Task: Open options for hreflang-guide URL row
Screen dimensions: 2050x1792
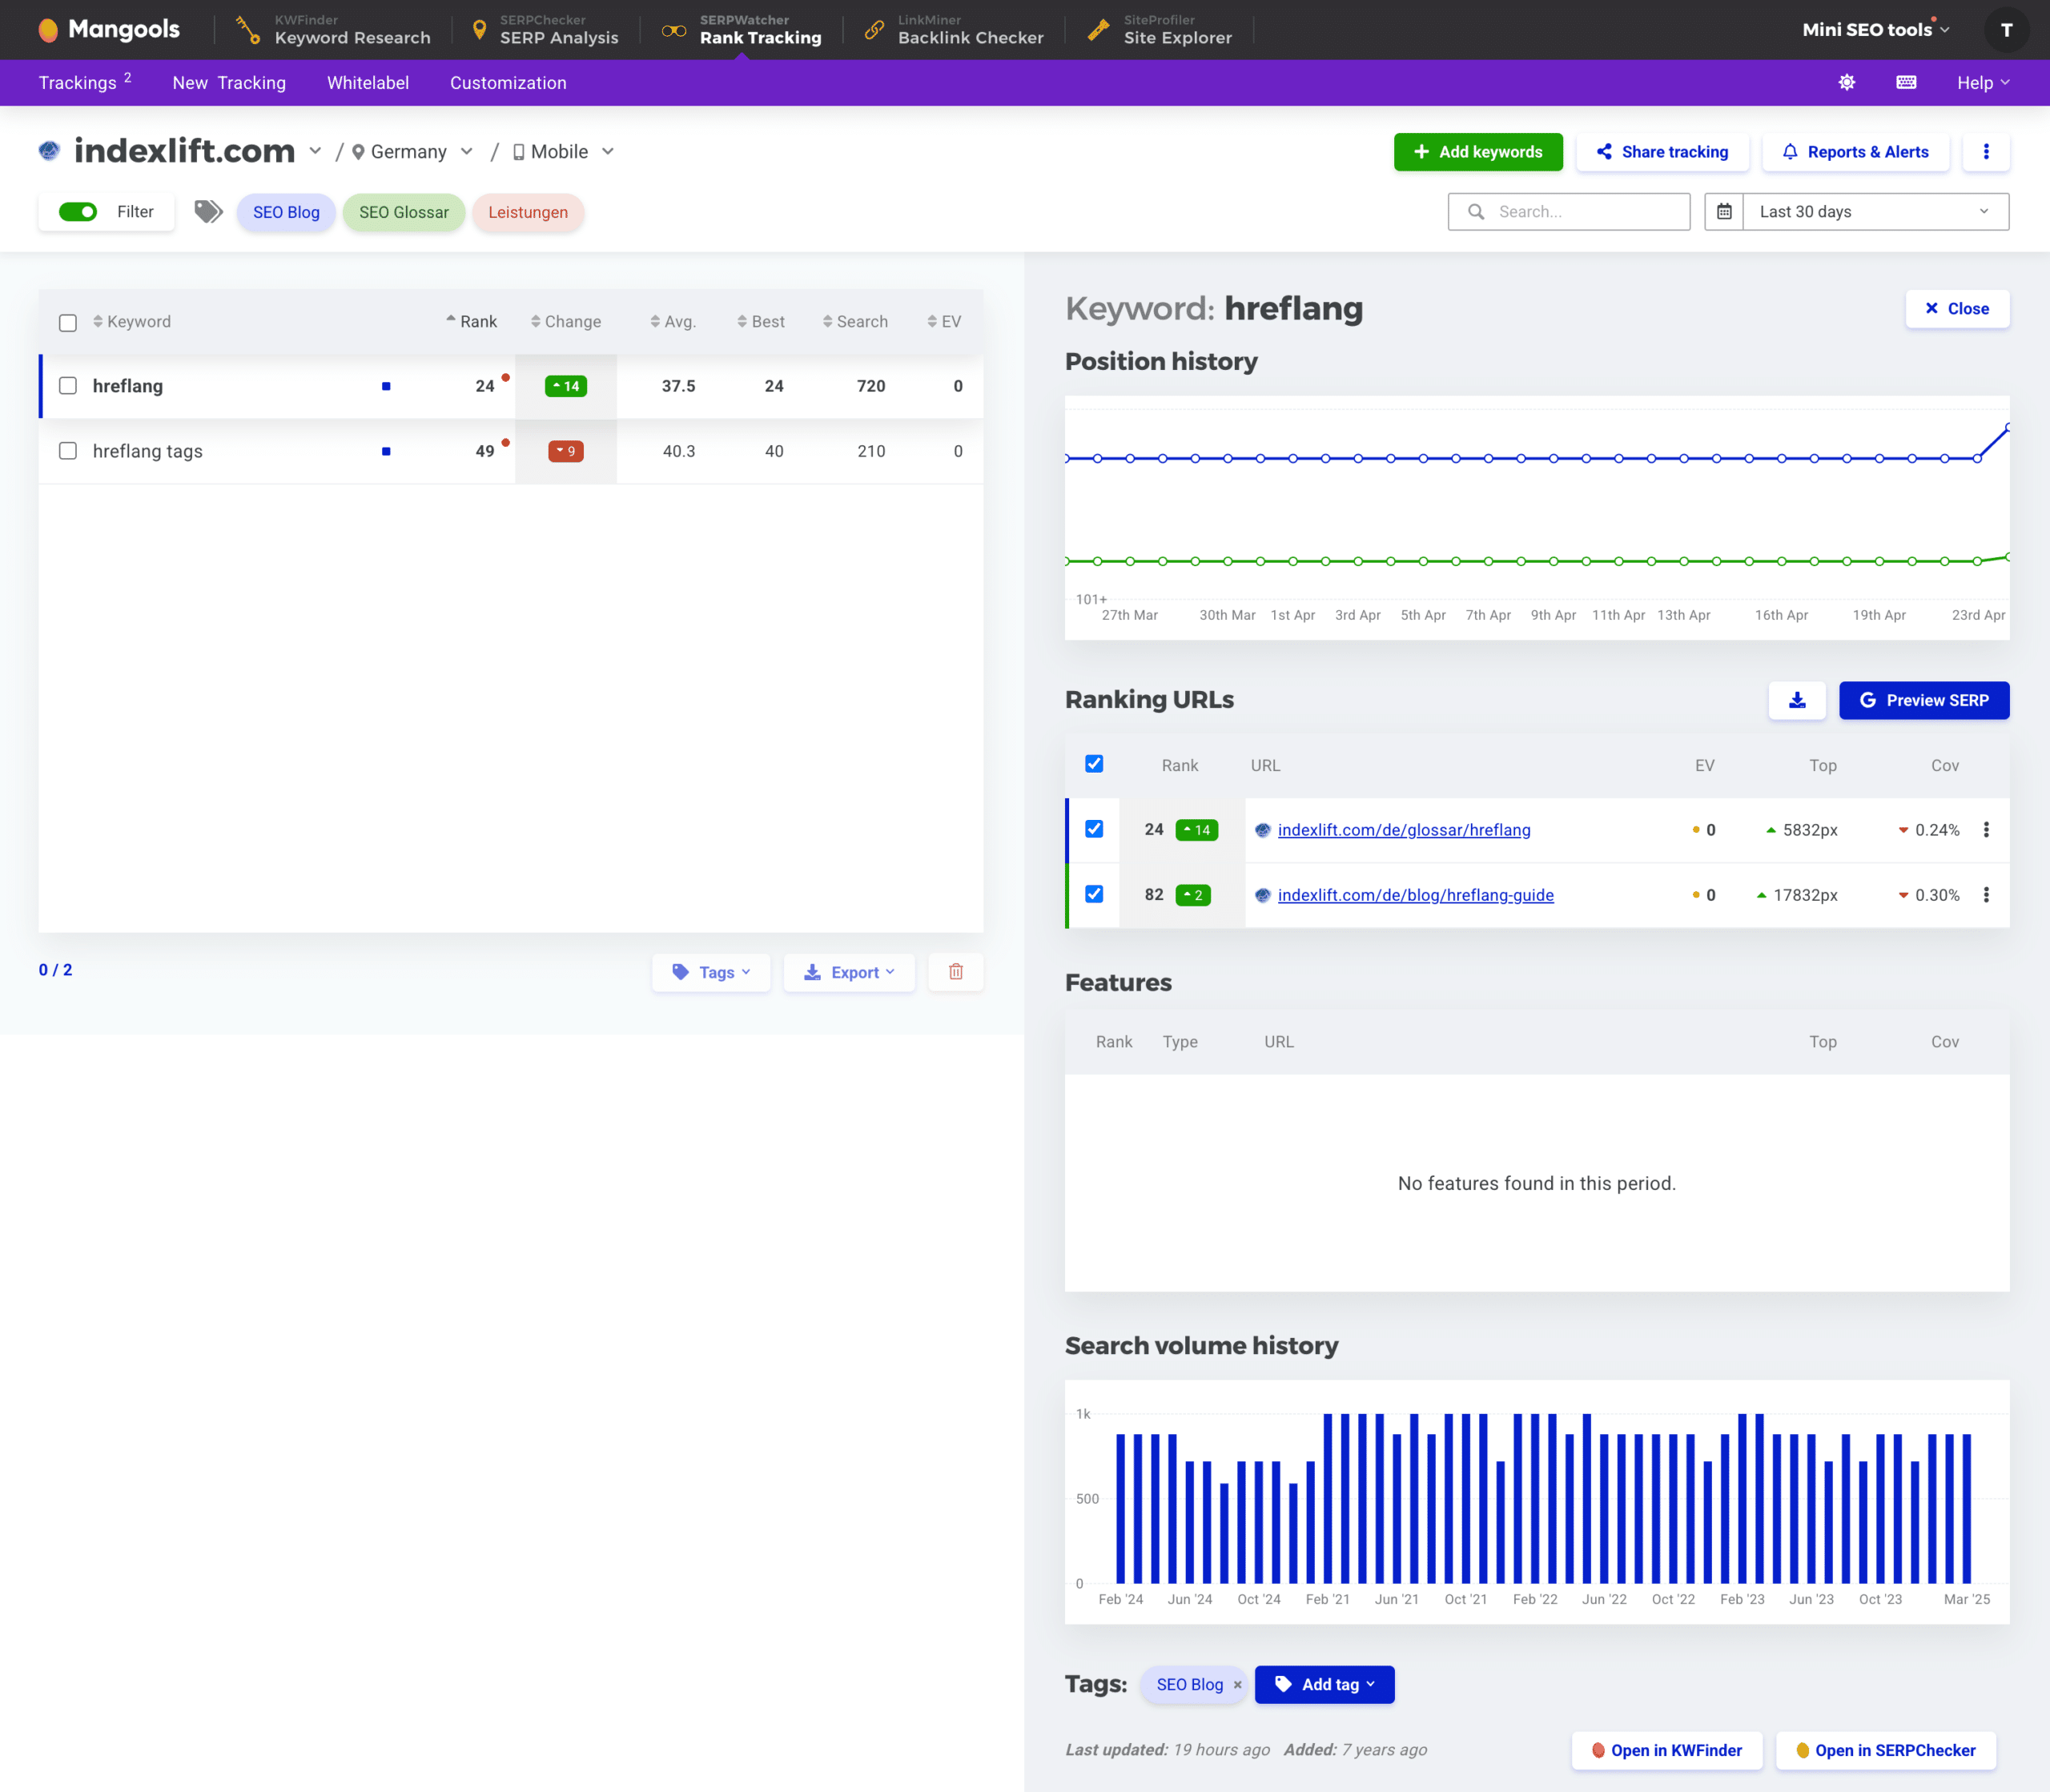Action: pos(1986,895)
